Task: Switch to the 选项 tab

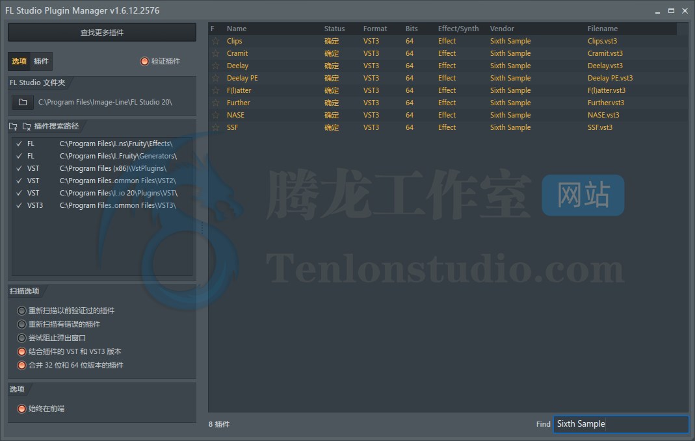Action: (19, 61)
